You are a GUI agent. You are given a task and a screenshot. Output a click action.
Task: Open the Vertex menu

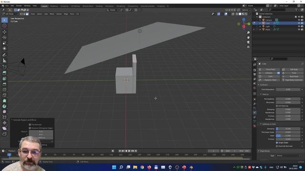59,14
